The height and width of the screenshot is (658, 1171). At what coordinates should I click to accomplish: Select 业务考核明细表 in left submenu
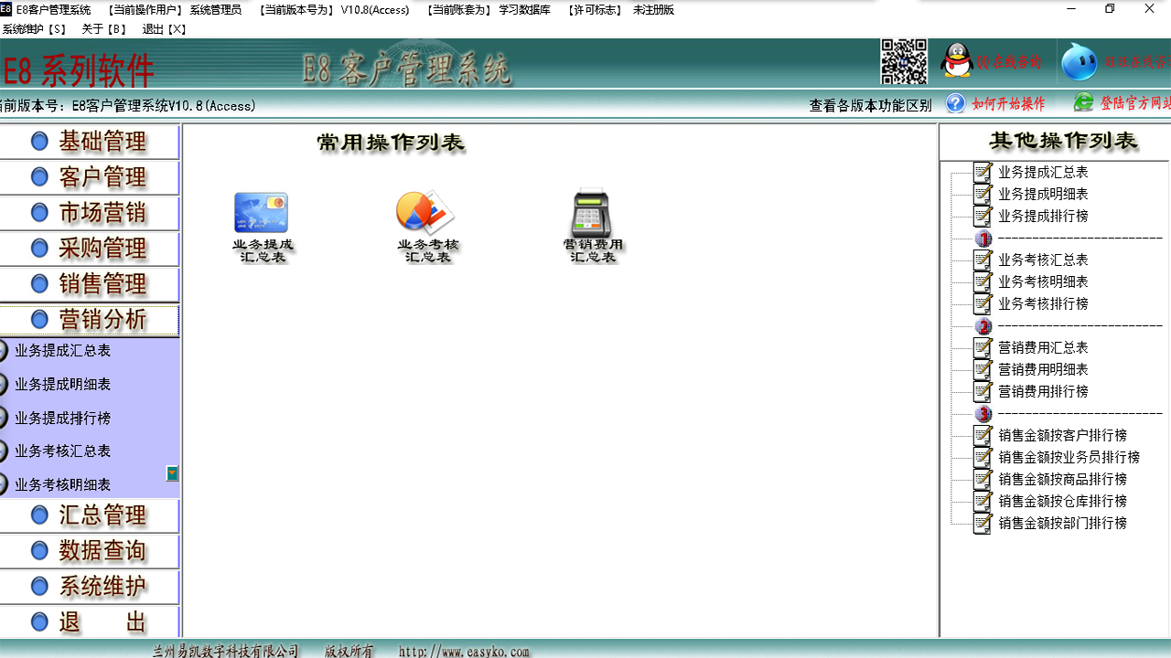tap(62, 485)
